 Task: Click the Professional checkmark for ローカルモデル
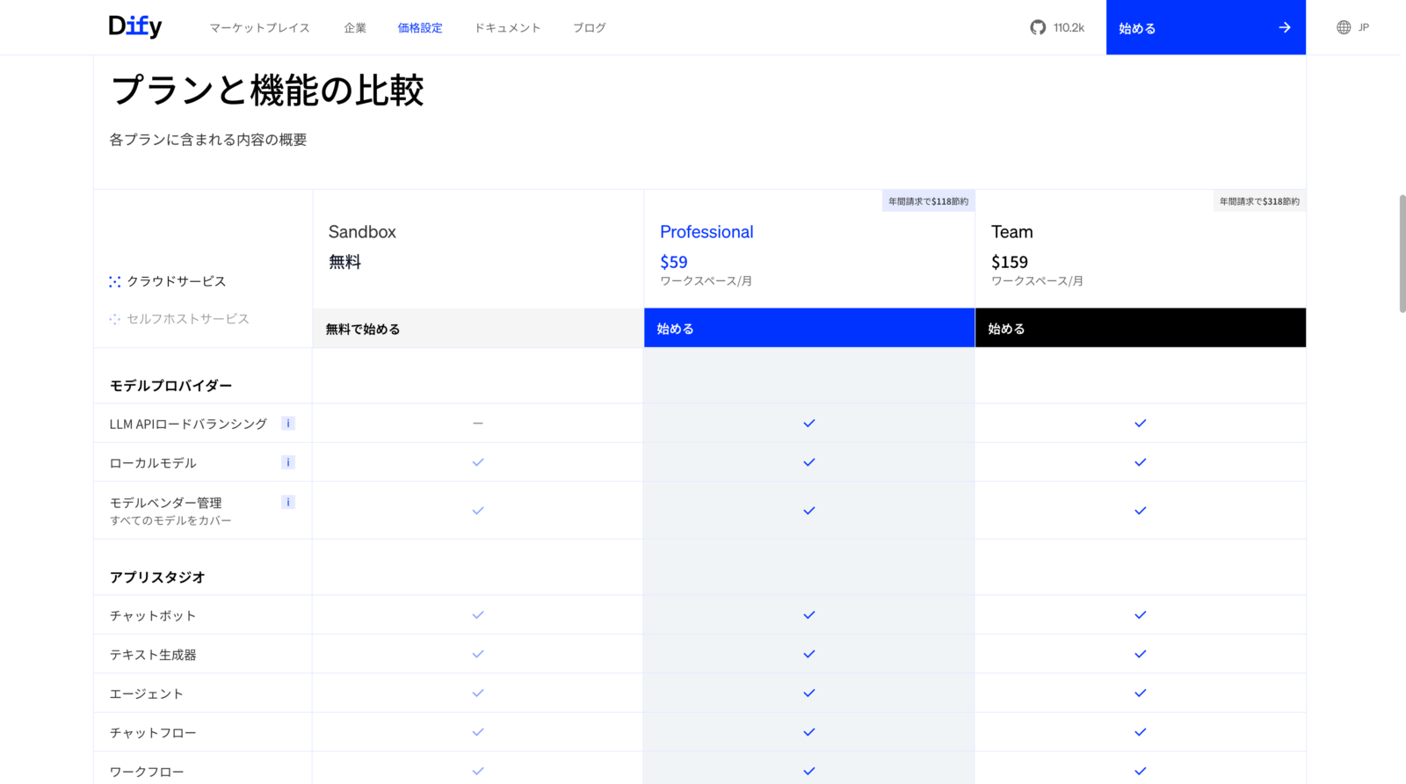pos(809,462)
